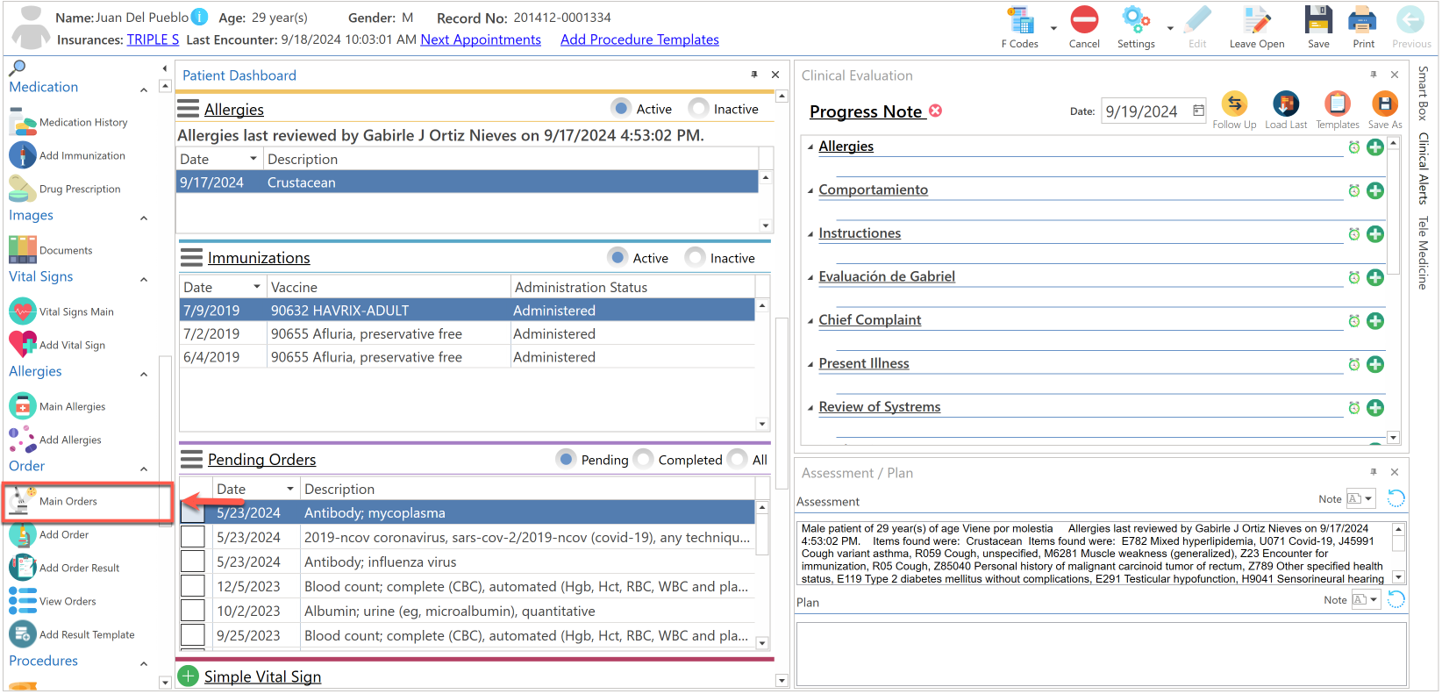The width and height of the screenshot is (1442, 694).
Task: Click the Follow Up icon
Action: pos(1234,104)
